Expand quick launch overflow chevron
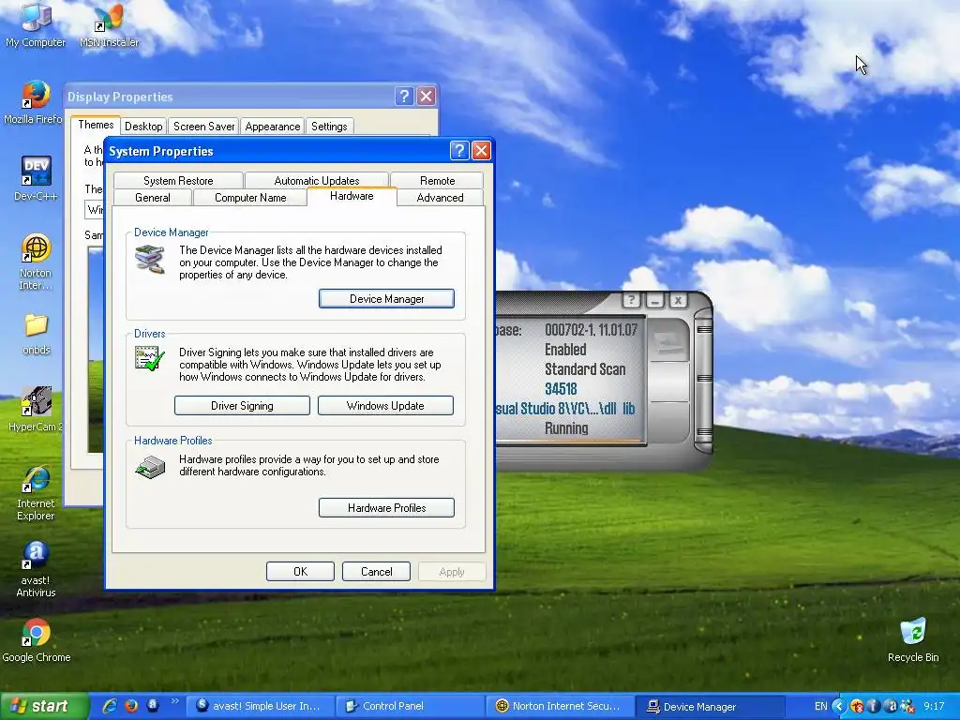 point(175,701)
